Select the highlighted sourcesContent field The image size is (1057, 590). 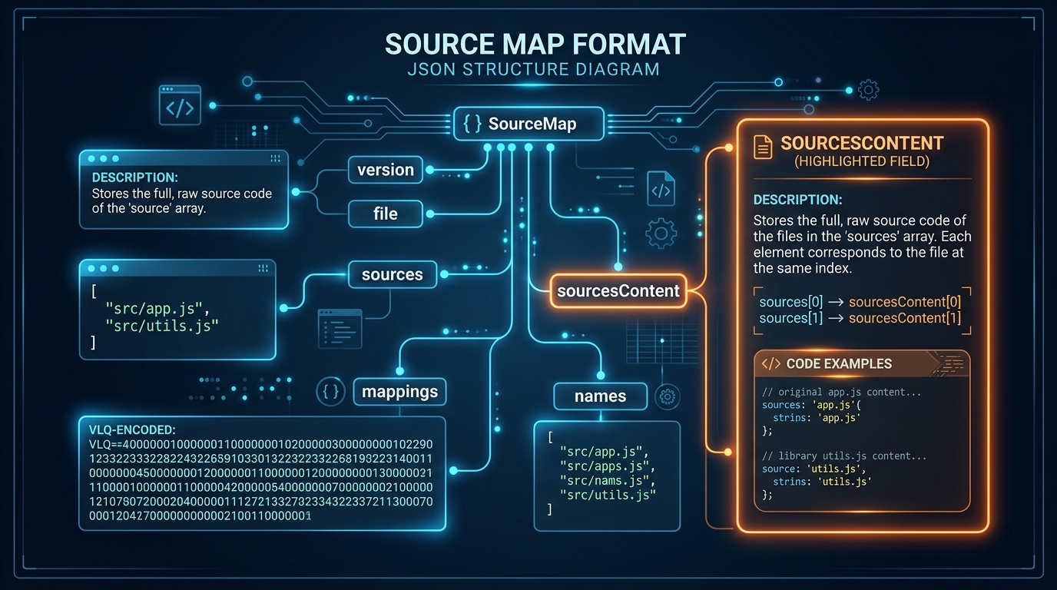click(618, 291)
